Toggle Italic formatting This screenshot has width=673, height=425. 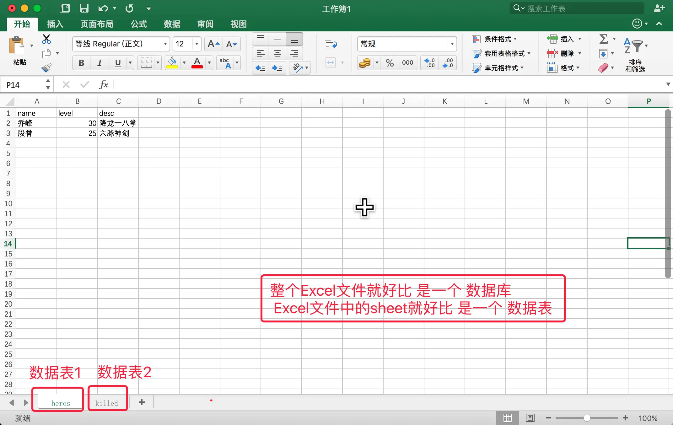[x=100, y=63]
